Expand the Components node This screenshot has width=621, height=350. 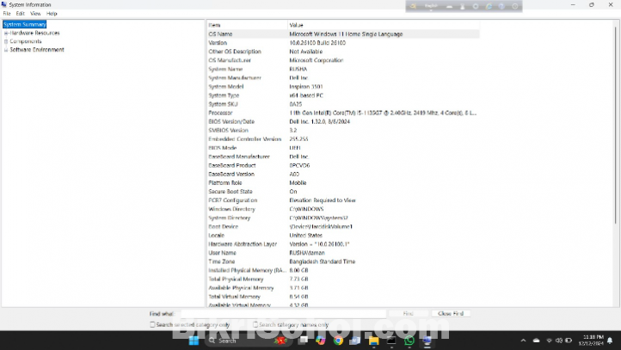pyautogui.click(x=6, y=41)
